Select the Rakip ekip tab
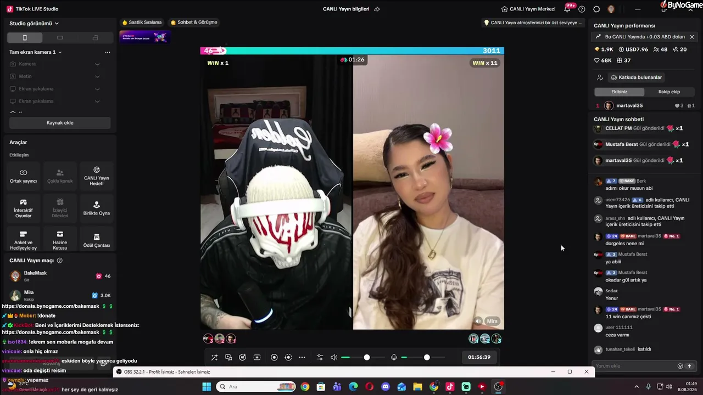The width and height of the screenshot is (703, 395). tap(669, 92)
